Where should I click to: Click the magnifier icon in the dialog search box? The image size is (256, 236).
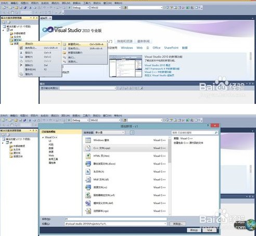click(216, 133)
